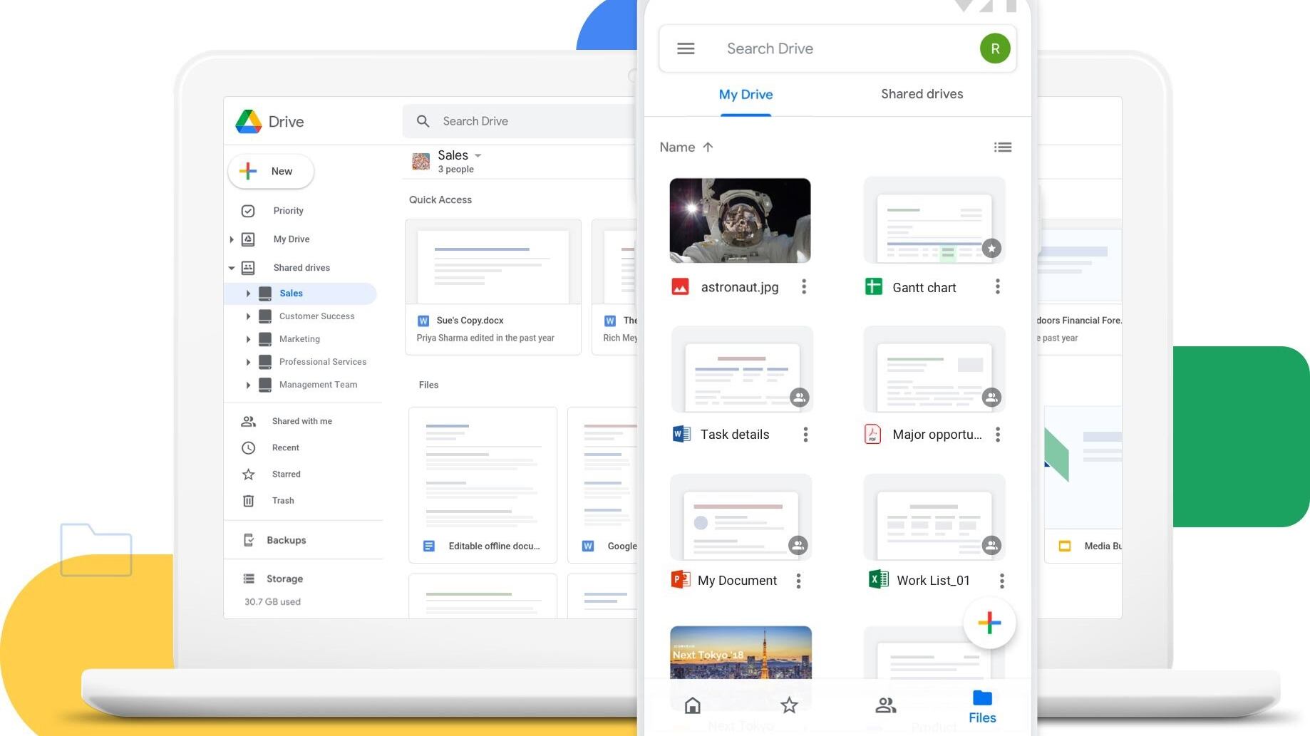The image size is (1310, 736).
Task: Switch to list view layout icon
Action: (1002, 147)
